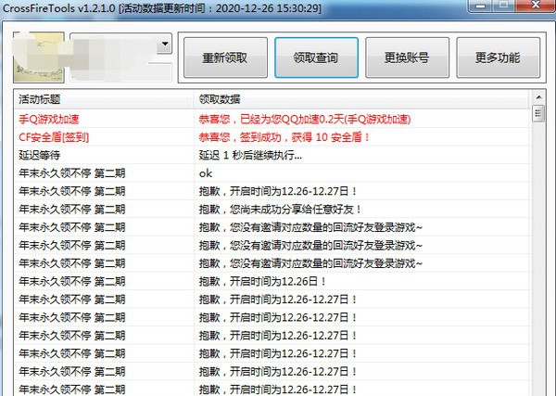The image size is (556, 396).
Task: Select the 延迟等待 row title
Action: tap(39, 155)
